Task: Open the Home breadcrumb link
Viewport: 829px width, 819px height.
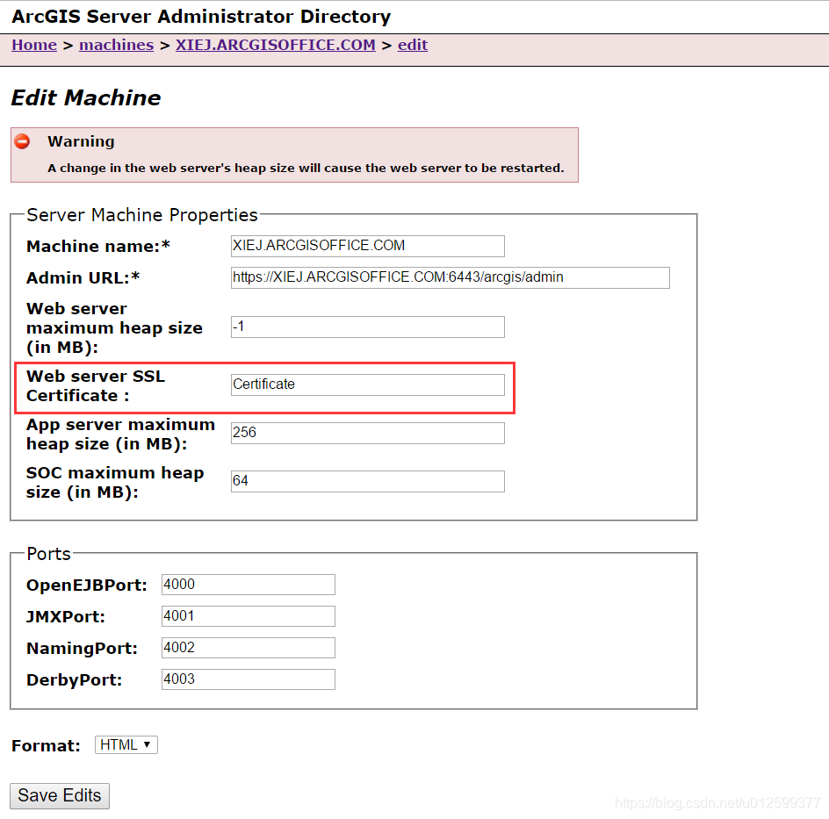Action: (x=34, y=45)
